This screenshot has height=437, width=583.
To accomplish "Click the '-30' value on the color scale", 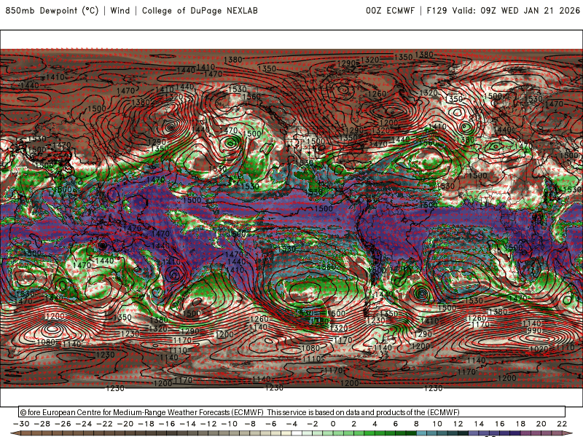I will coord(21,424).
